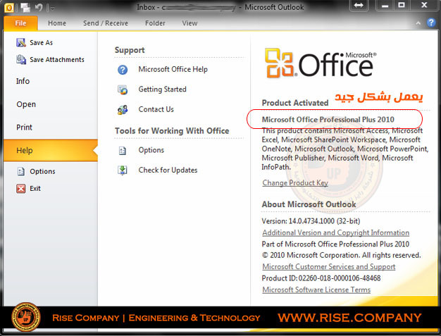The width and height of the screenshot is (441, 336).
Task: Open Microsoft Customer Services and Support link
Action: click(x=329, y=266)
